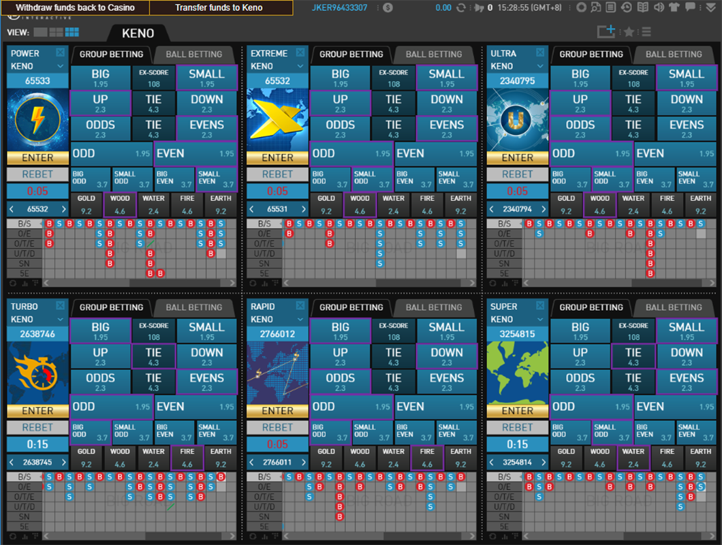Refresh balance using the circular arrows icon
This screenshot has width=722, height=545.
point(461,8)
